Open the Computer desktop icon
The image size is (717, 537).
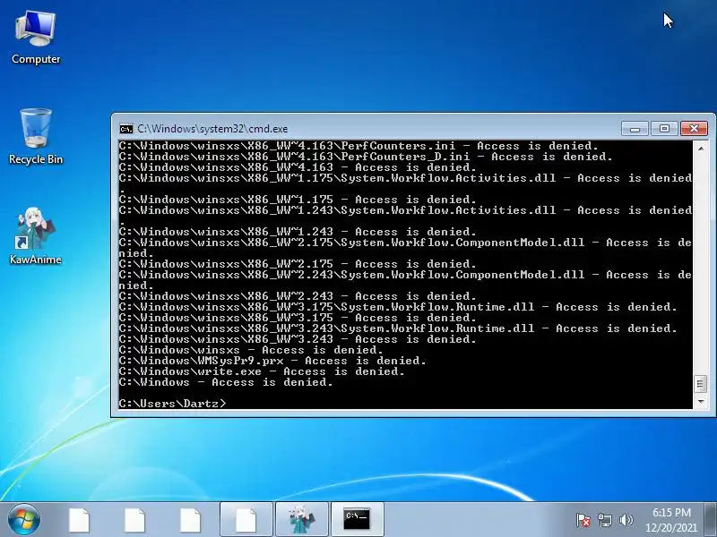[x=36, y=38]
